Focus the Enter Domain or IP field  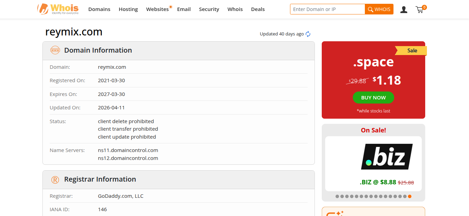click(x=327, y=9)
